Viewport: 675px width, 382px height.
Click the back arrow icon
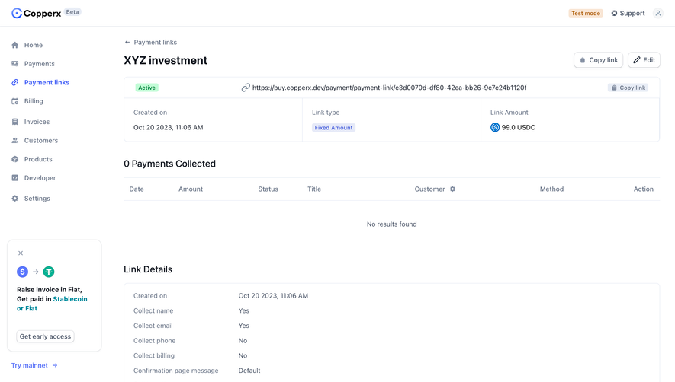pyautogui.click(x=127, y=42)
